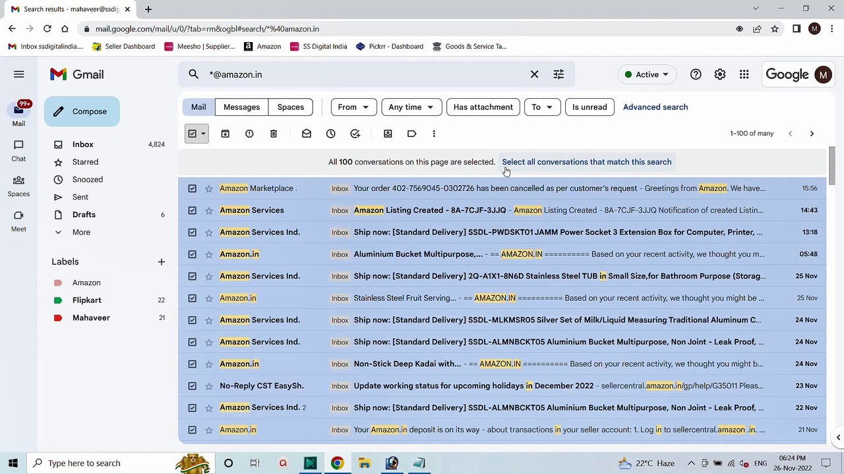This screenshot has height=474, width=844.
Task: Reload the page in Chrome
Action: click(47, 29)
